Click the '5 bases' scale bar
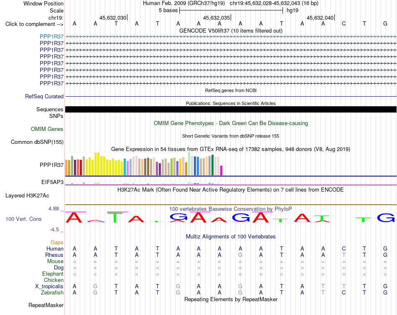The image size is (397, 315). tap(231, 10)
